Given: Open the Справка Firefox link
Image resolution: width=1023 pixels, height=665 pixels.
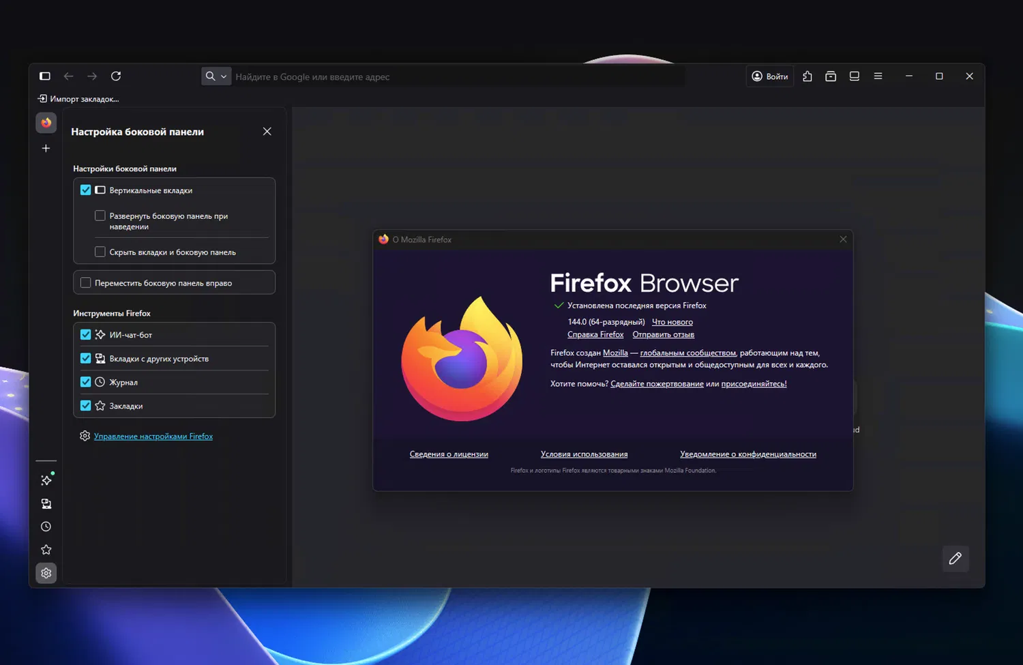Looking at the screenshot, I should [x=595, y=335].
